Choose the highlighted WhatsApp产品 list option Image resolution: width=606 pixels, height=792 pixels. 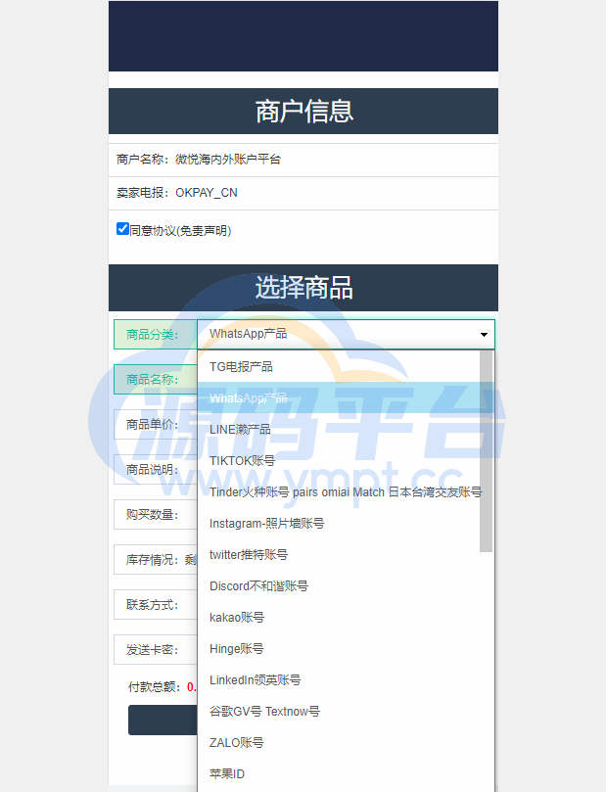[x=339, y=398]
